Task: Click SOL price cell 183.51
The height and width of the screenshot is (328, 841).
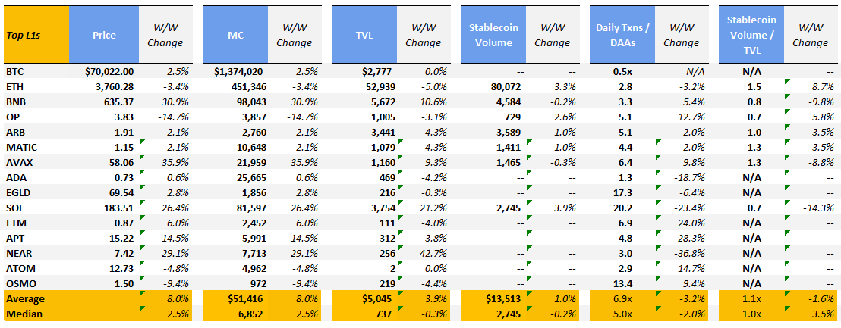Action: point(118,208)
